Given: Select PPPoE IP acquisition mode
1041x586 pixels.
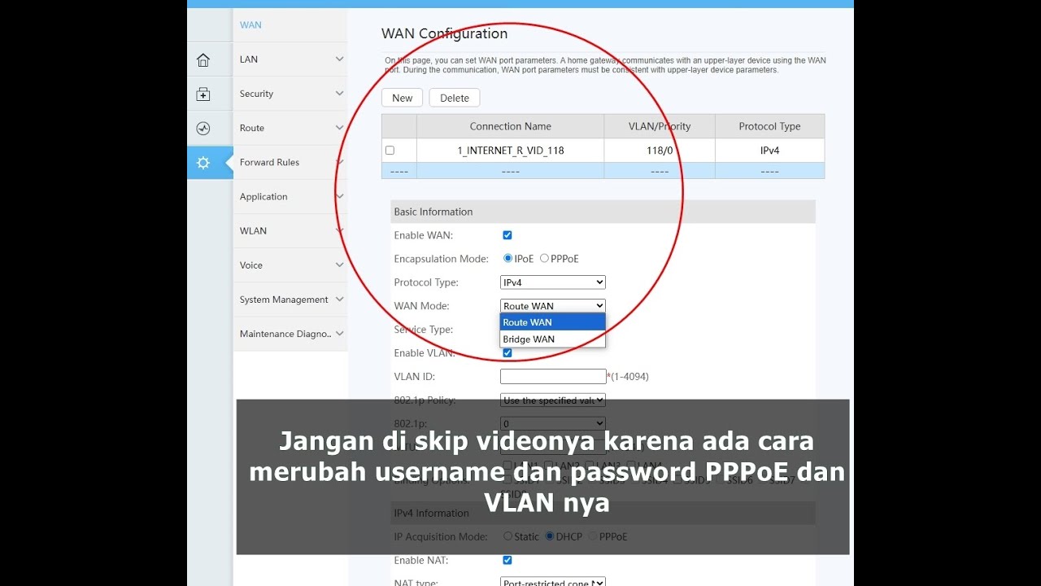Looking at the screenshot, I should pos(593,536).
